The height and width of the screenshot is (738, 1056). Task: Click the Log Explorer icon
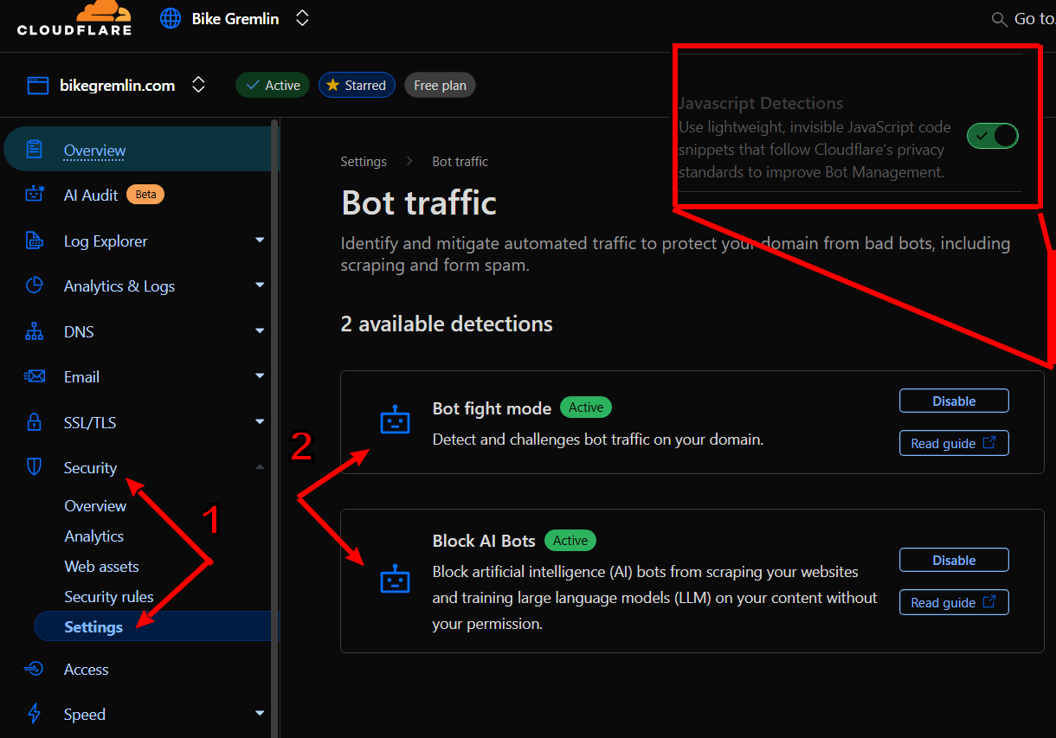pos(34,241)
